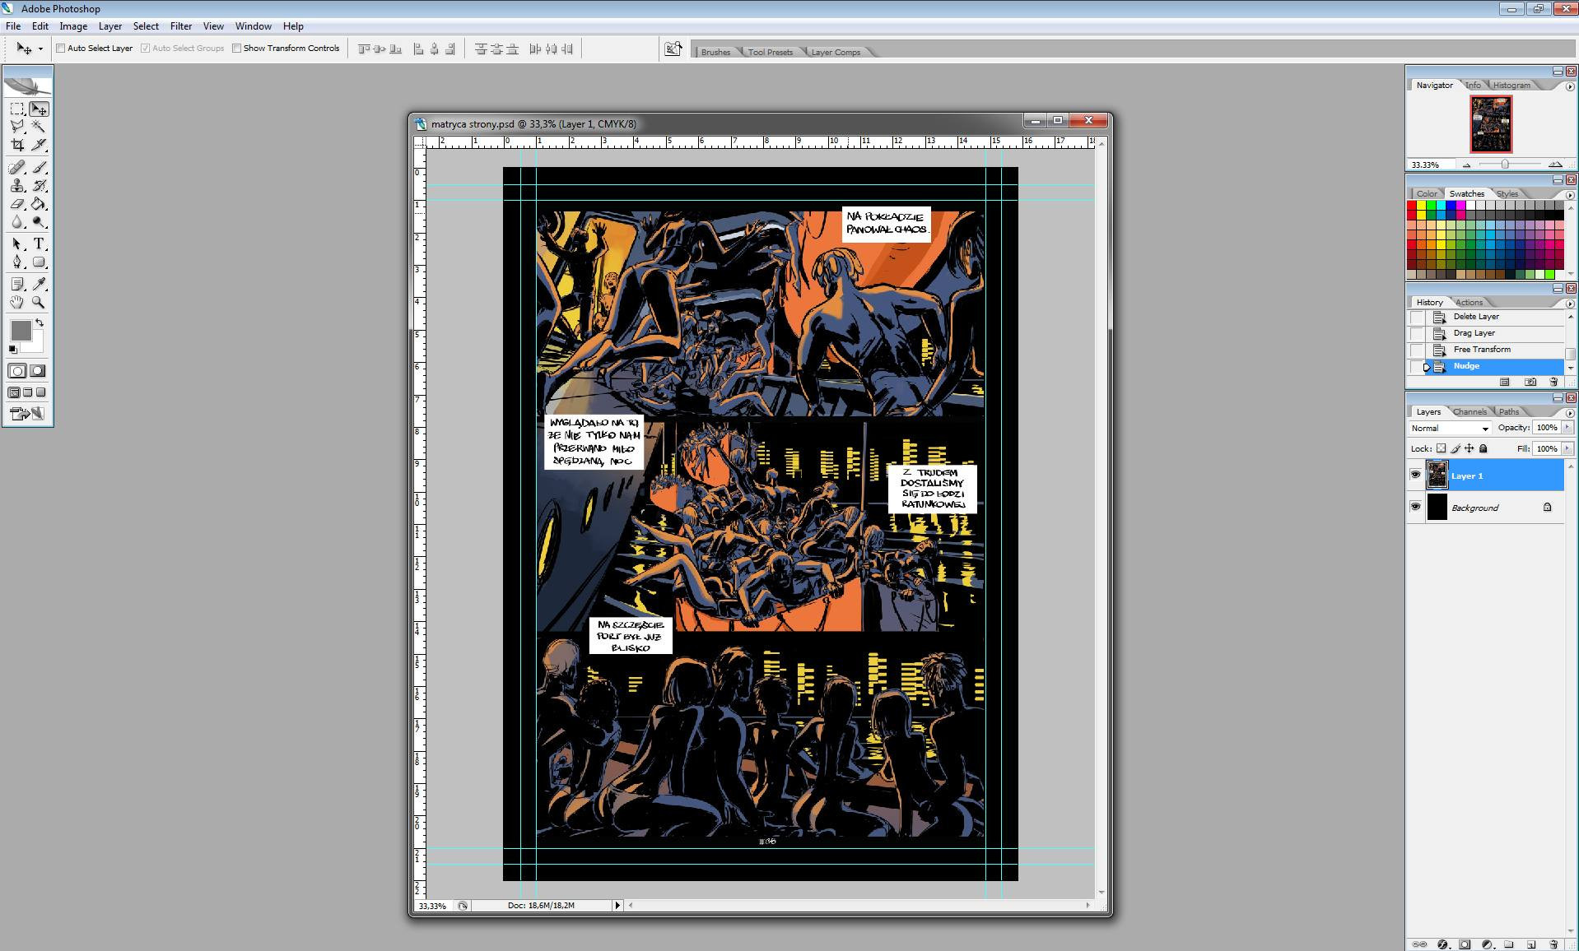
Task: Select the Eraser tool
Action: pyautogui.click(x=16, y=204)
